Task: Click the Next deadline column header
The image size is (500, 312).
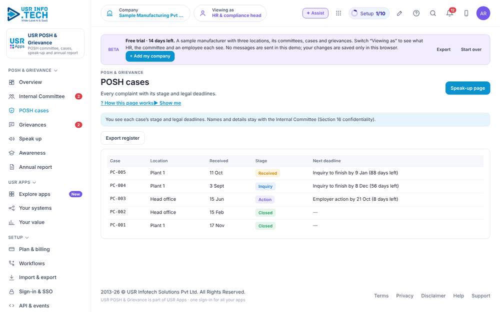Action: 326,161
